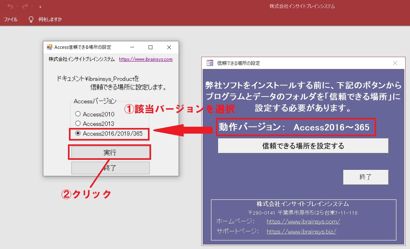The image size is (410, 249).
Task: Click the Accessバージョン group label
Action: pyautogui.click(x=95, y=101)
